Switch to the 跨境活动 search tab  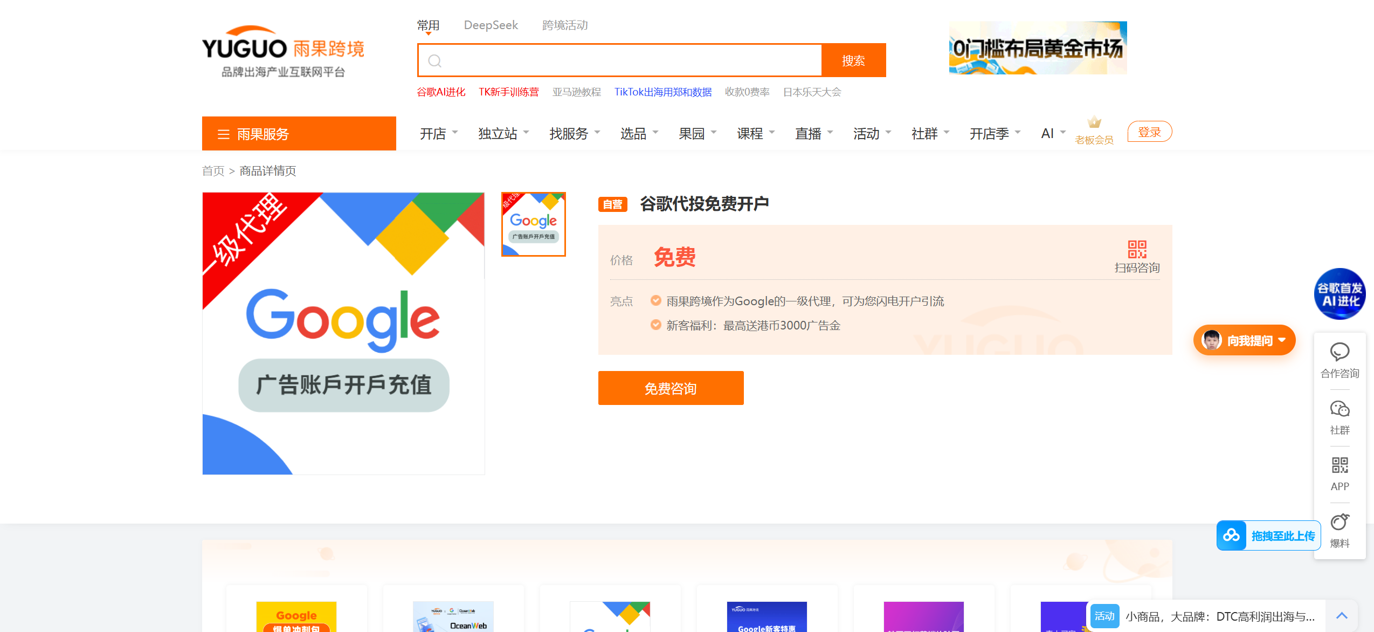[x=565, y=25]
